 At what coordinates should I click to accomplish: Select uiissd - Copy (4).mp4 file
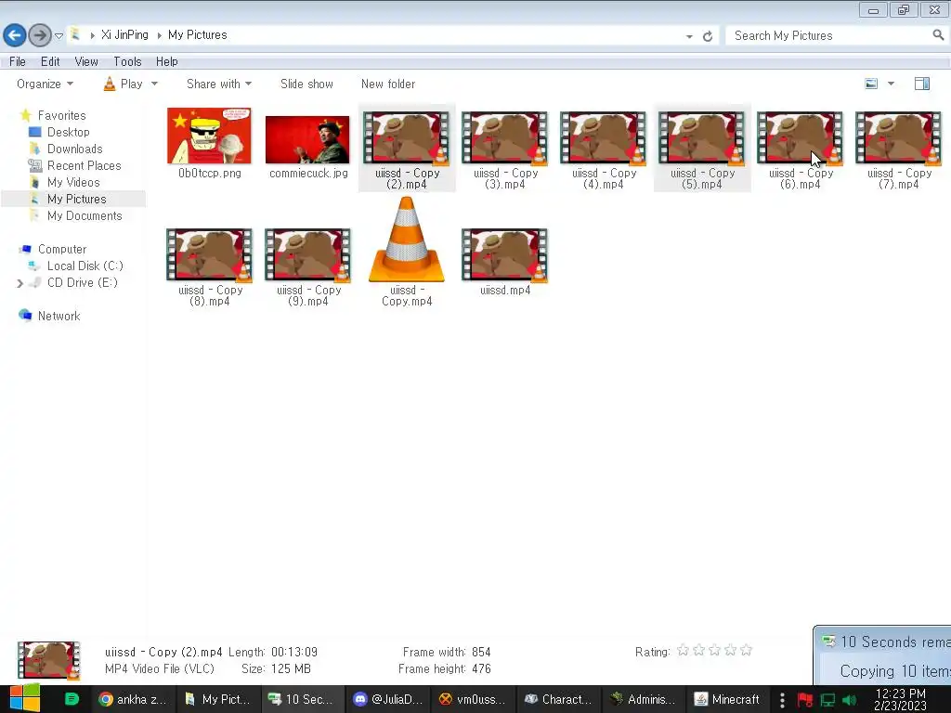coord(604,149)
